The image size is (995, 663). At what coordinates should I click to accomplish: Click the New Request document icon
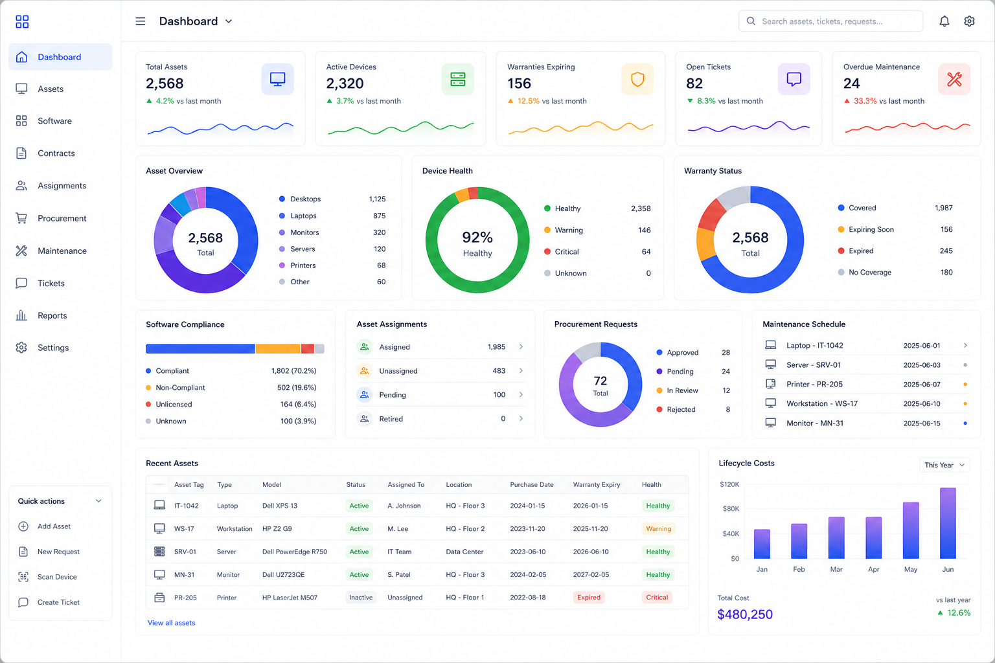click(x=23, y=552)
